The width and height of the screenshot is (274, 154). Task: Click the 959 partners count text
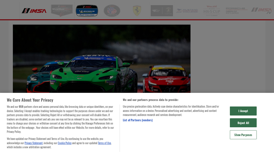(x=21, y=107)
